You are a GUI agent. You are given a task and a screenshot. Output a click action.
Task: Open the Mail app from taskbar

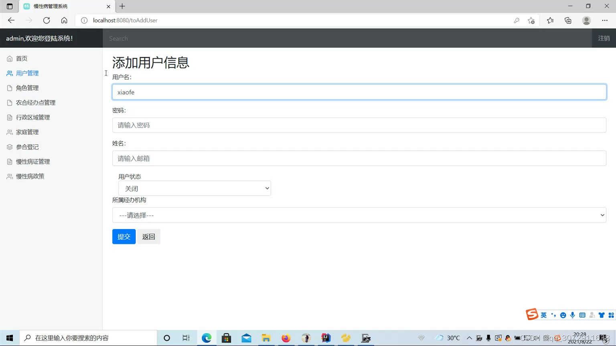(x=246, y=338)
